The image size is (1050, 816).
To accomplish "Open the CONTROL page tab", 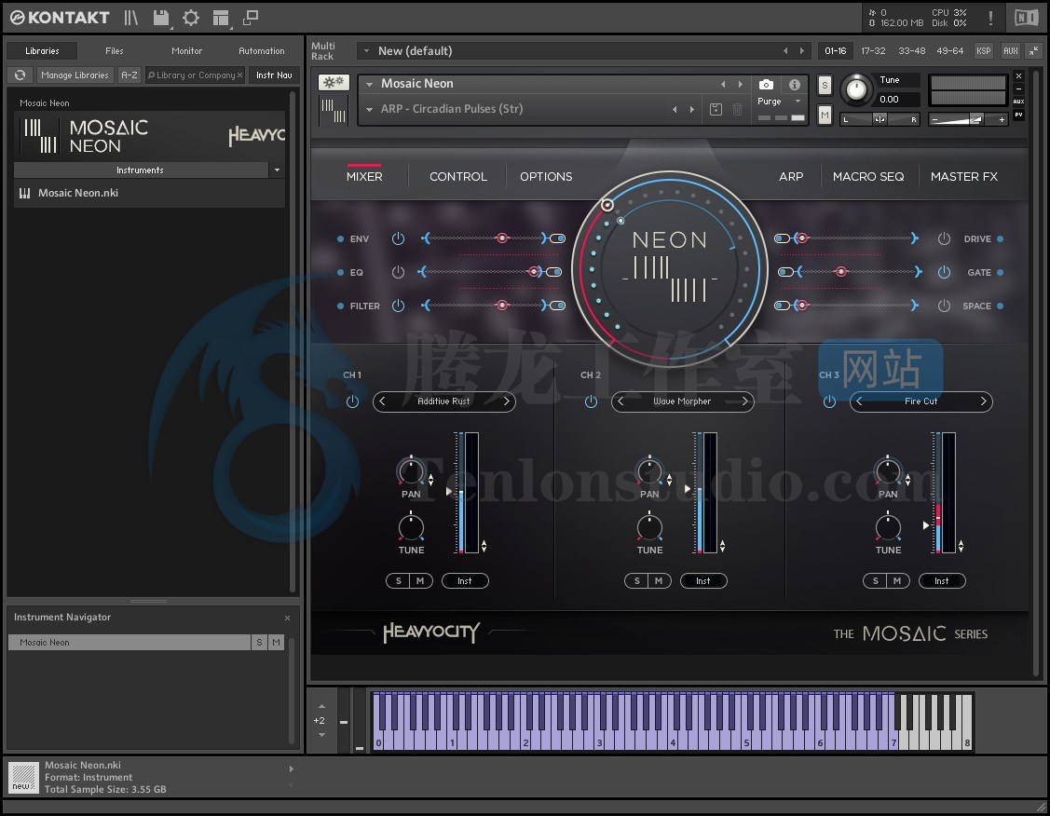I will [458, 177].
